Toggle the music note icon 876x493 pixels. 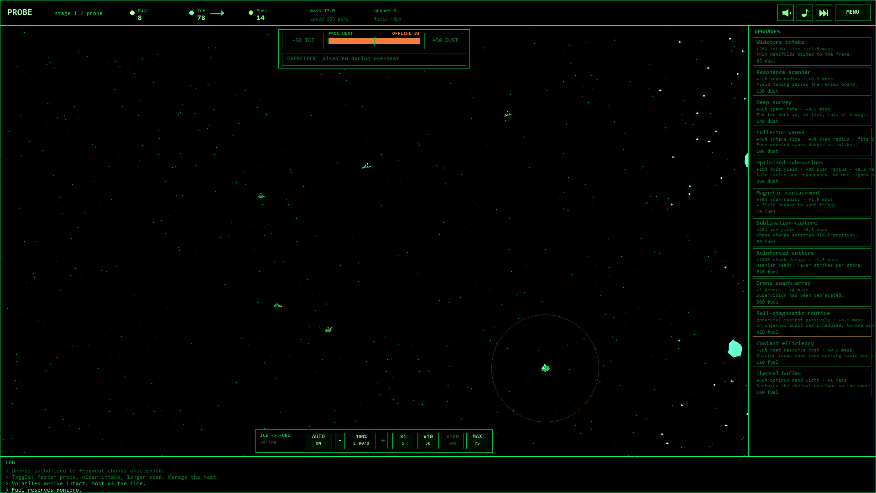pyautogui.click(x=804, y=12)
